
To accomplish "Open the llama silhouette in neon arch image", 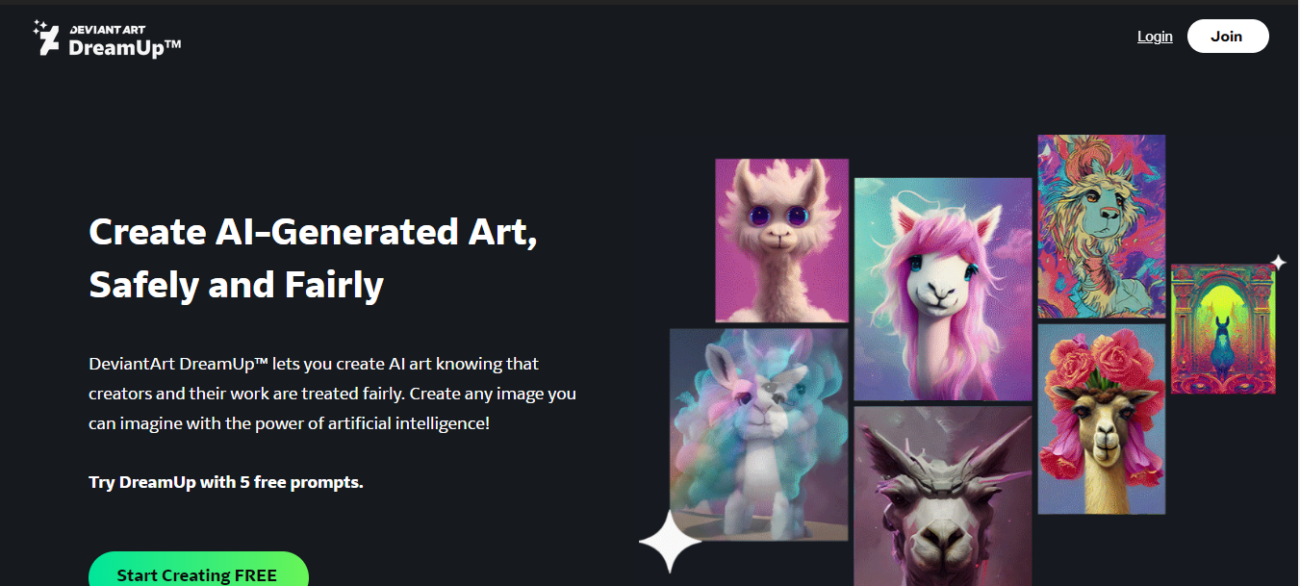I will pos(1223,329).
